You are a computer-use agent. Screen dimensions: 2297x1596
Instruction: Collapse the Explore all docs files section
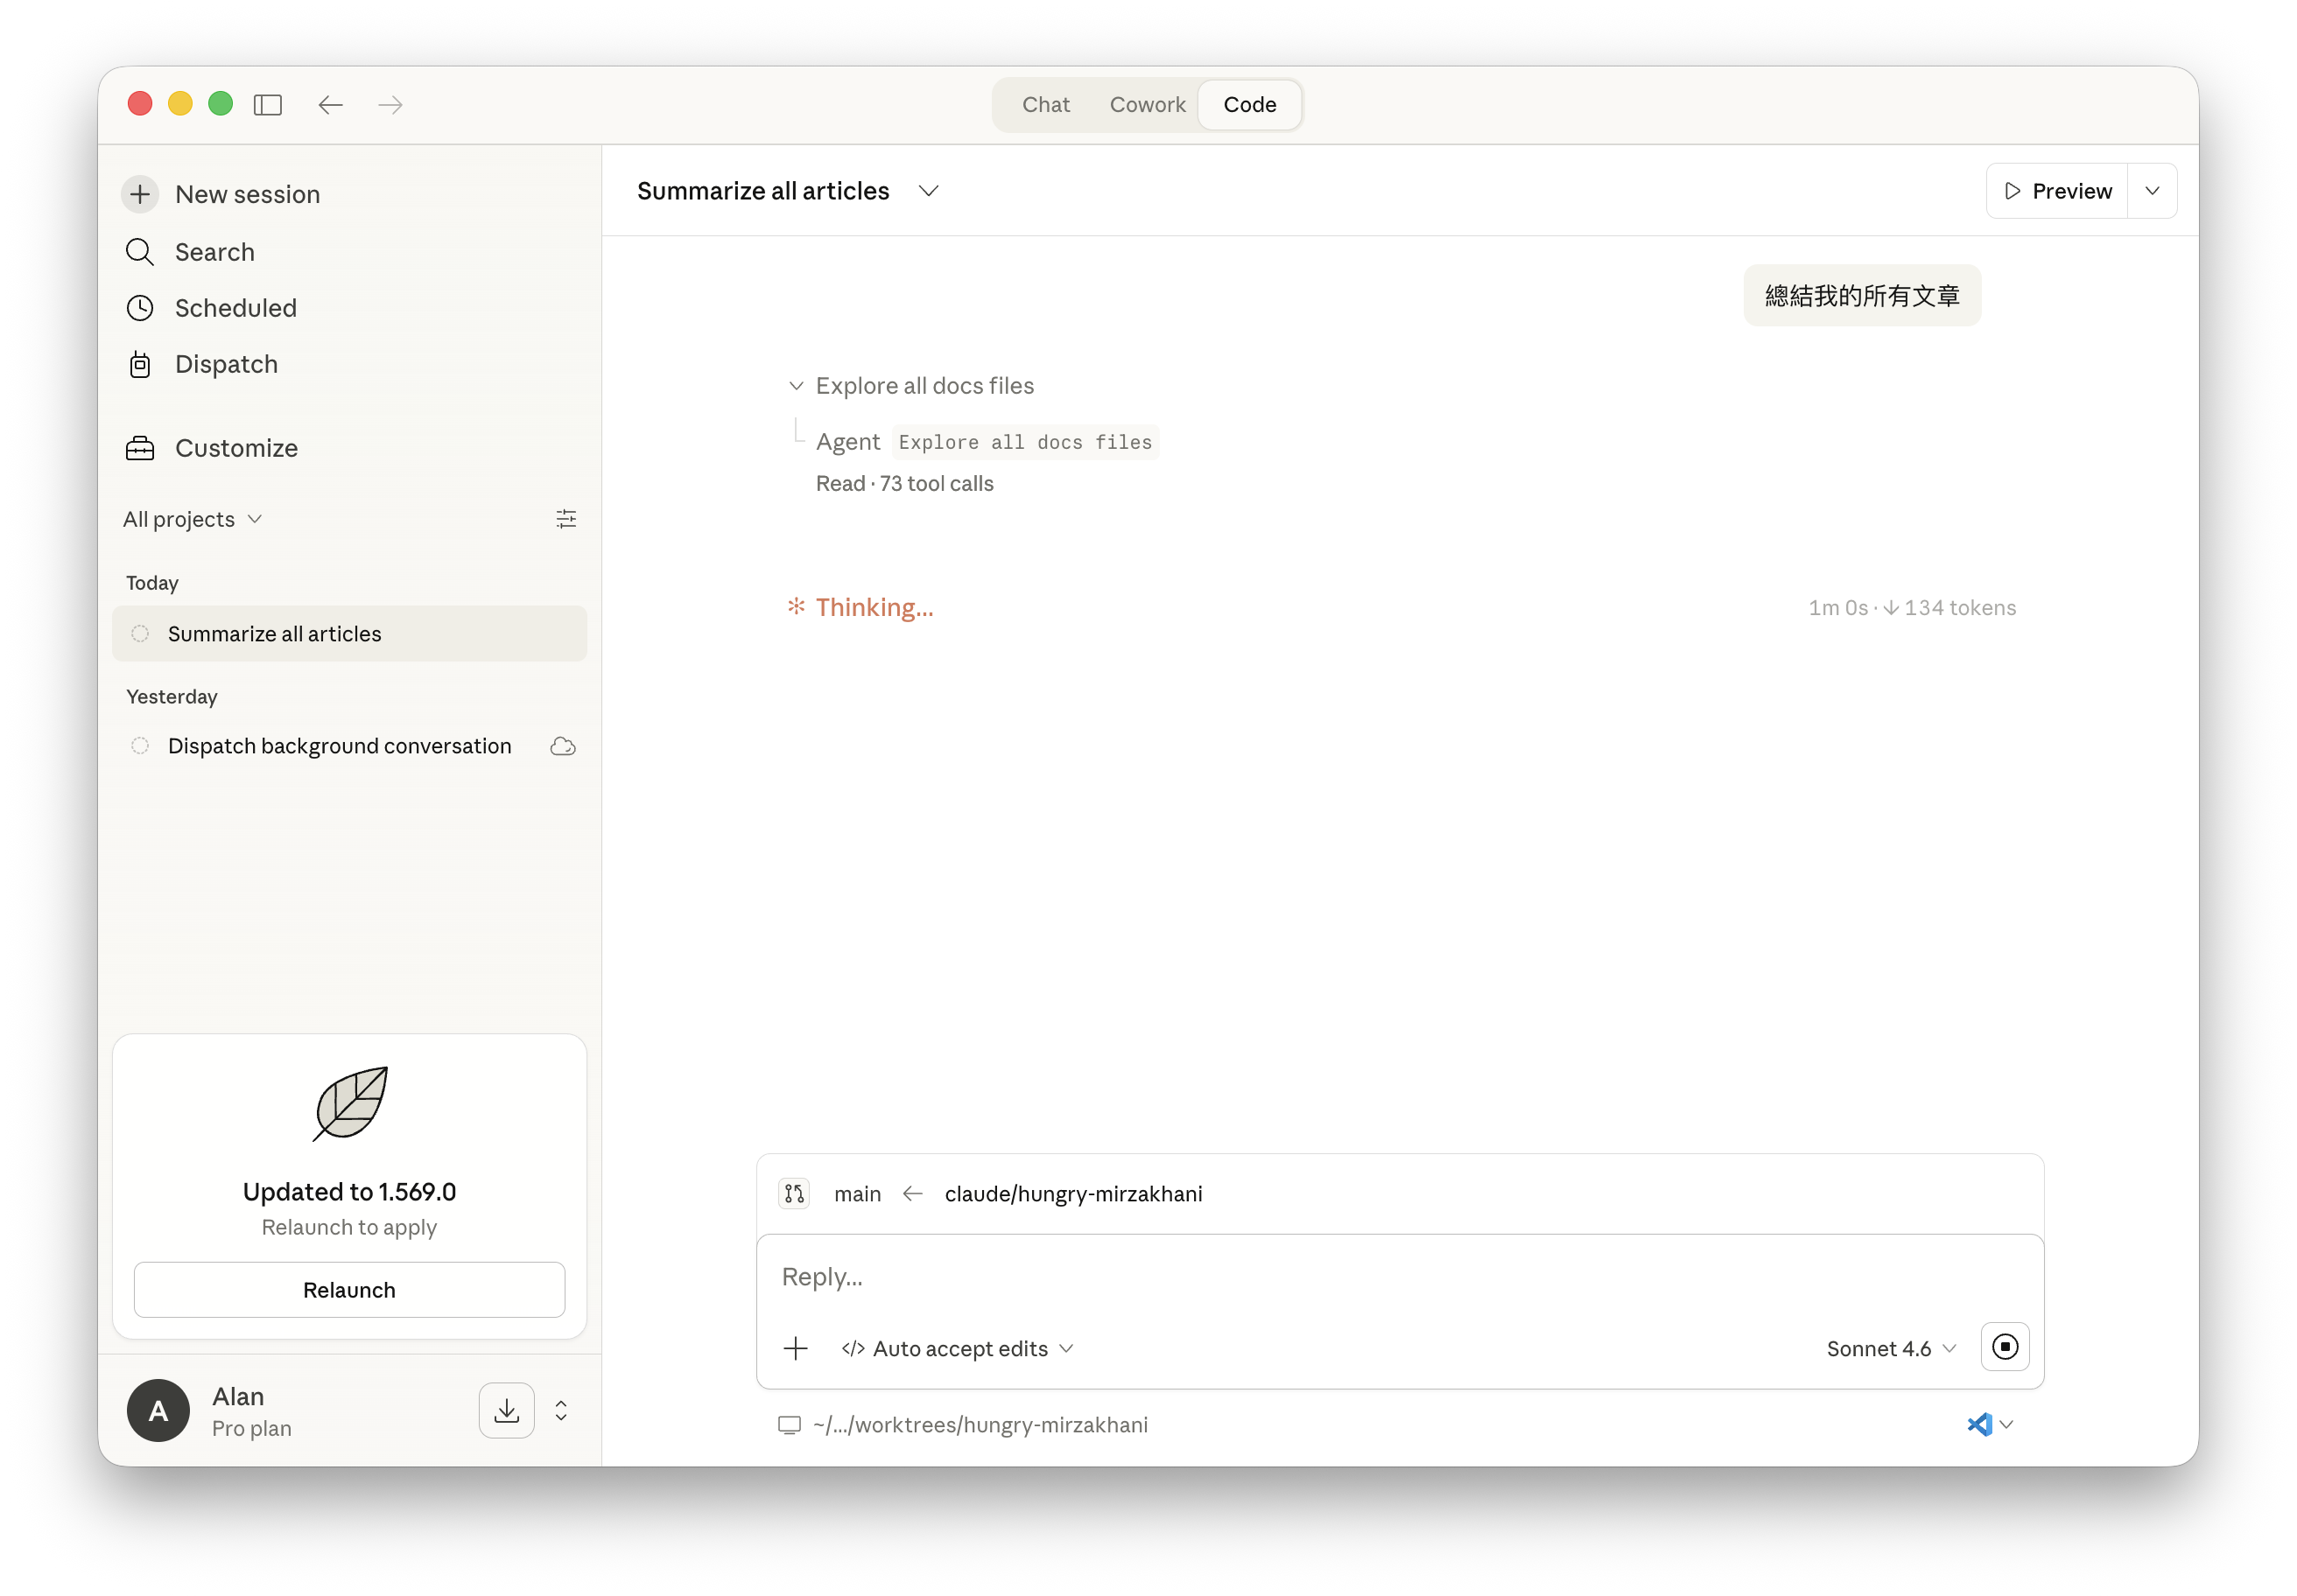pyautogui.click(x=797, y=386)
